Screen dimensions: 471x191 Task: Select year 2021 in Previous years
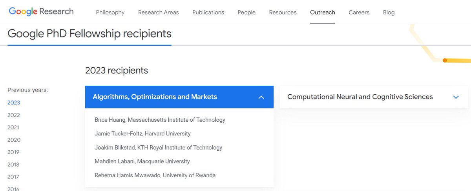tap(13, 127)
